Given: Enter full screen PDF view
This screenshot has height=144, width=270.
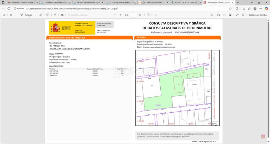Looking at the screenshot, I should coord(237,15).
